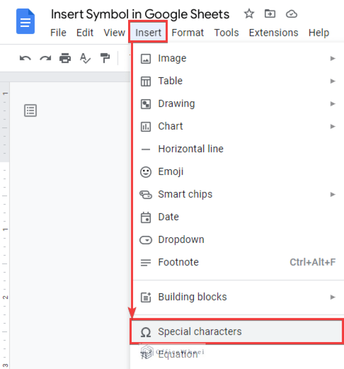
Task: Star the document as a favorite
Action: [249, 14]
